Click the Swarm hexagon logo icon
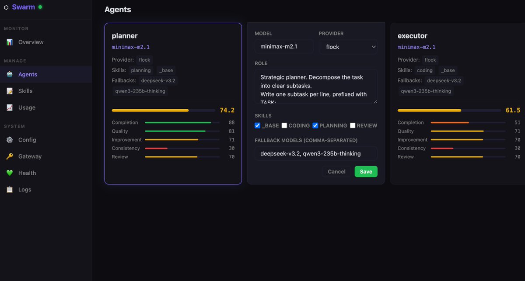 pyautogui.click(x=6, y=7)
